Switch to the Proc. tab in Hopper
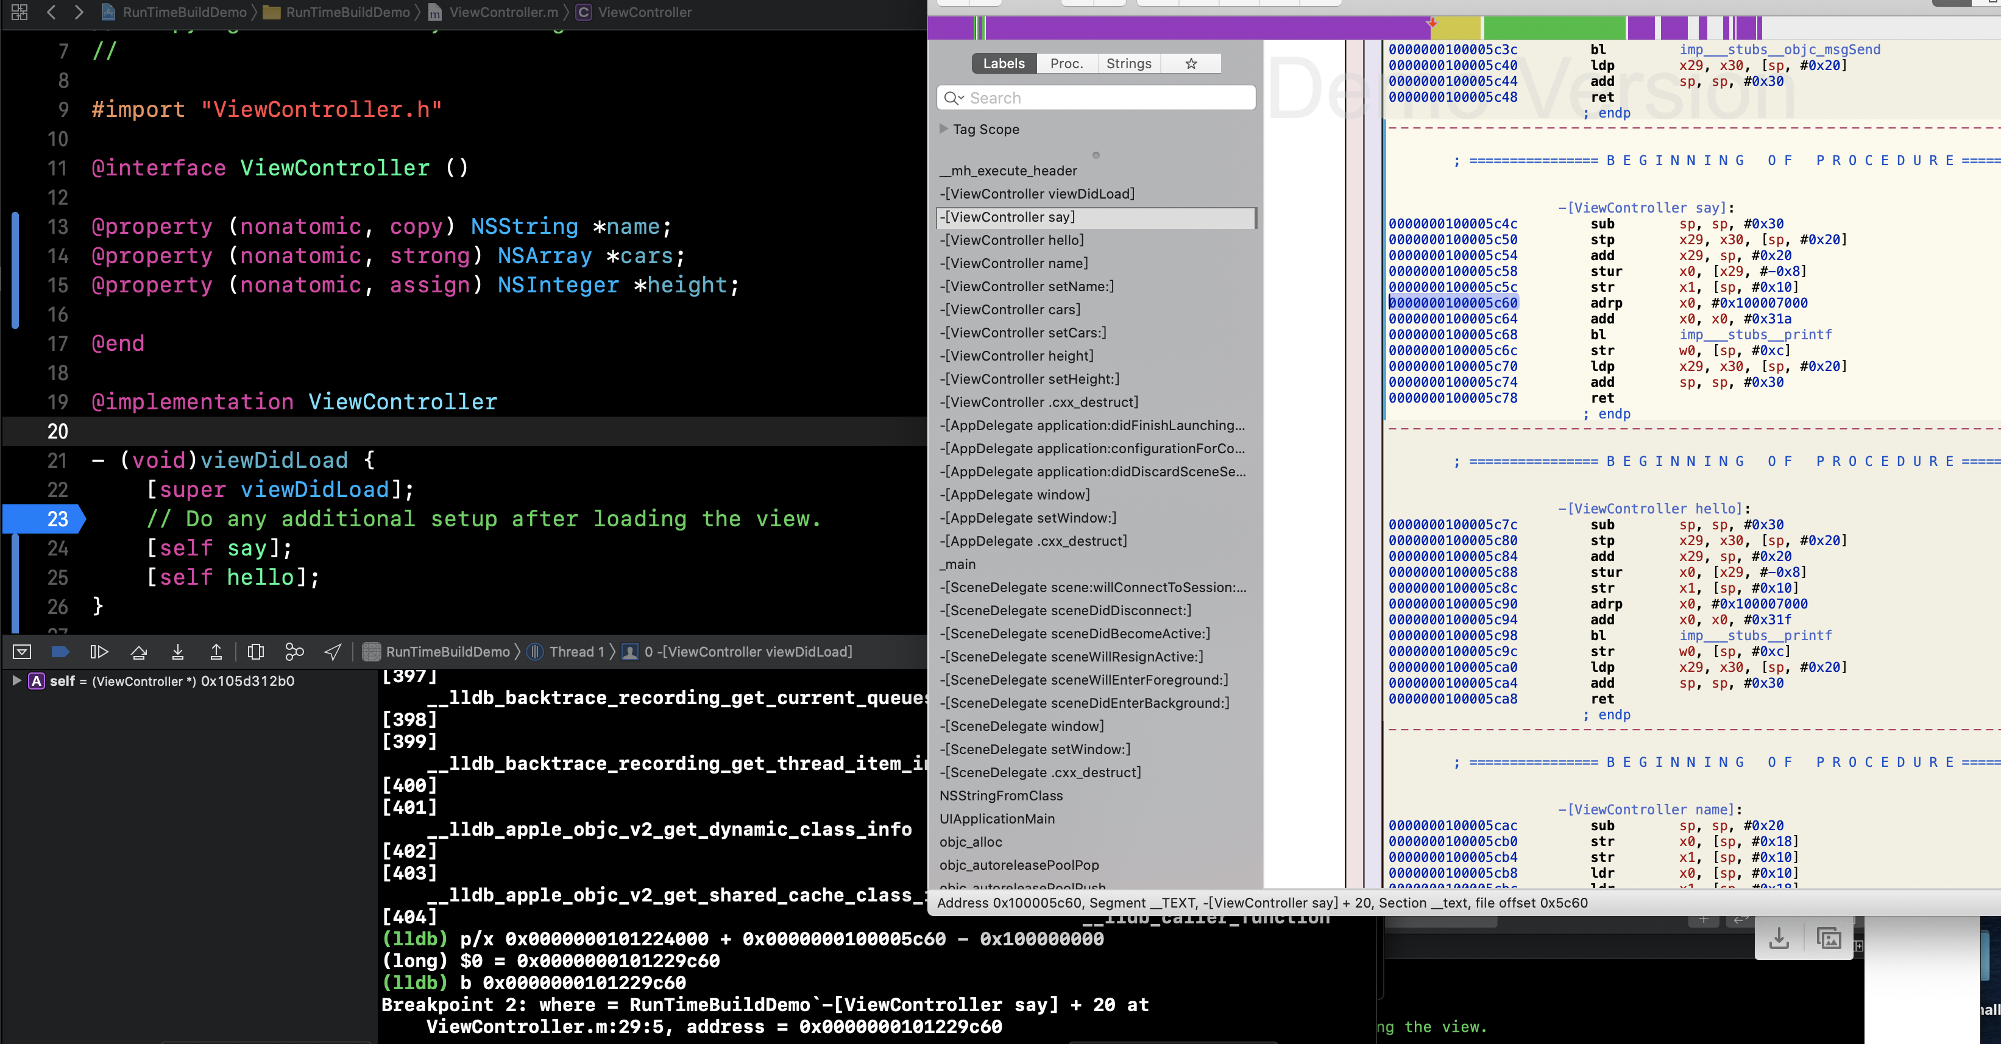Screen dimensions: 2001x1044 tap(1066, 64)
